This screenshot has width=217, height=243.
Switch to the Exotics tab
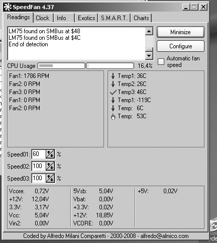86,18
